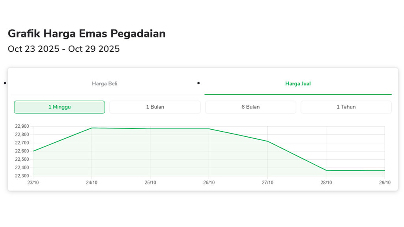404x227 pixels.
Task: Click the green underline beneath Harga Jual
Action: (x=298, y=94)
